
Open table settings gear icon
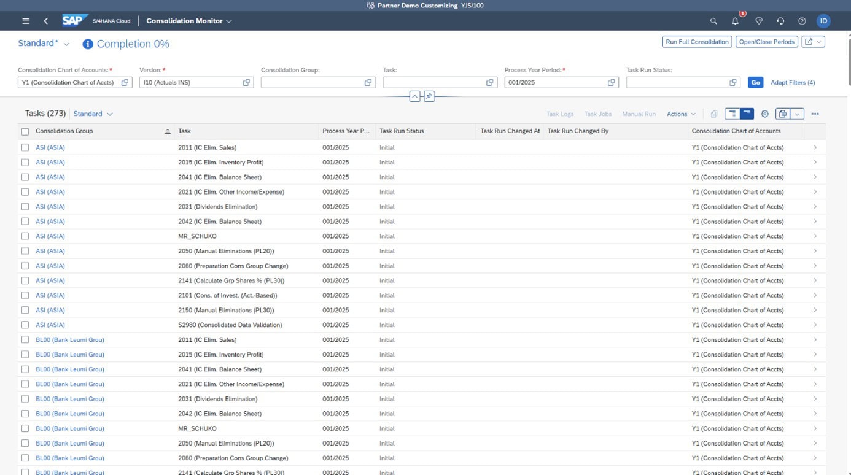click(765, 114)
